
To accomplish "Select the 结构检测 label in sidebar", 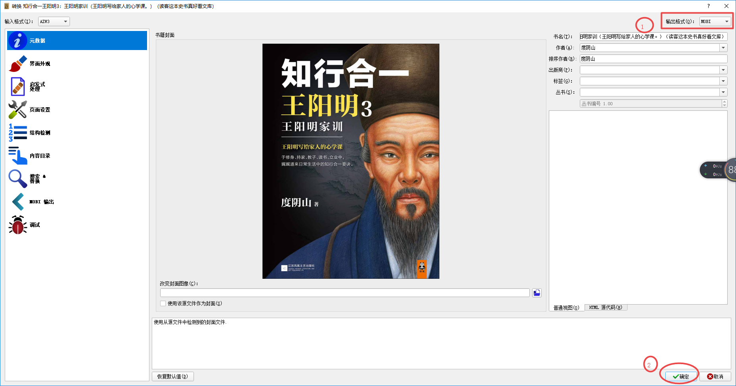I will click(x=40, y=133).
